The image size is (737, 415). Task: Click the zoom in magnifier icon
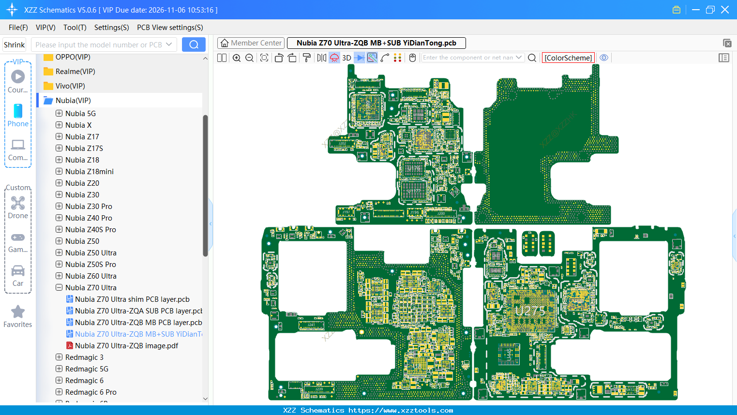tap(237, 58)
